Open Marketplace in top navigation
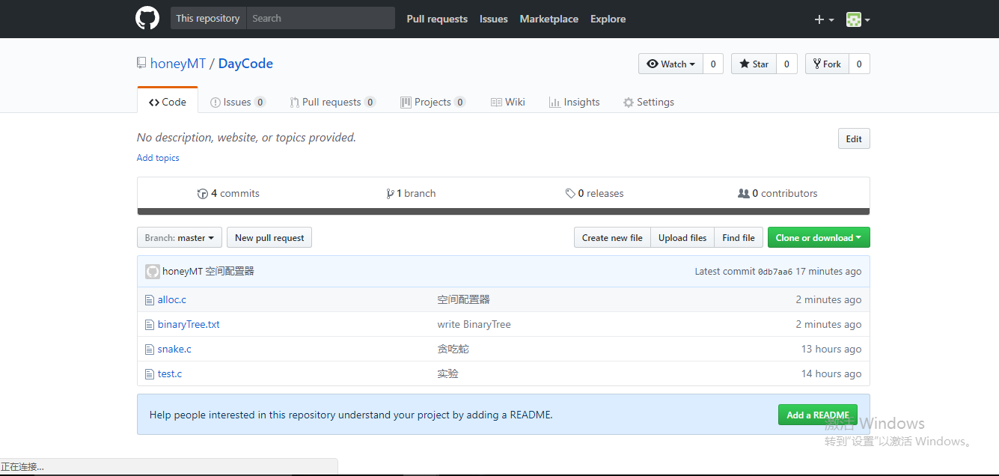 pyautogui.click(x=549, y=19)
